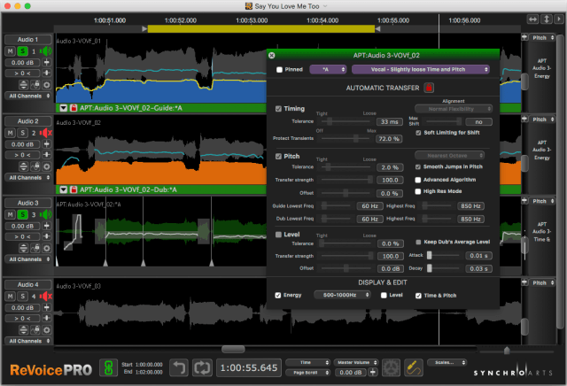Click red lock on Dub process bar
567x386 pixels.
click(x=74, y=189)
